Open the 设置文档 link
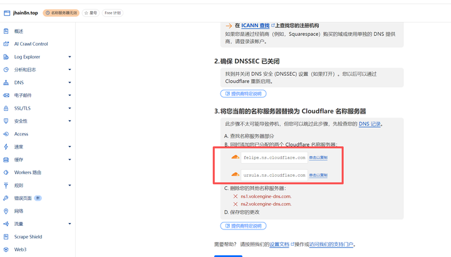Viewport: 451px width, 257px height. [279, 244]
